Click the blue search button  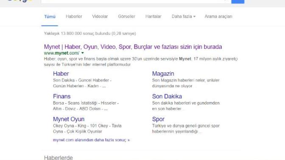click(238, 1)
